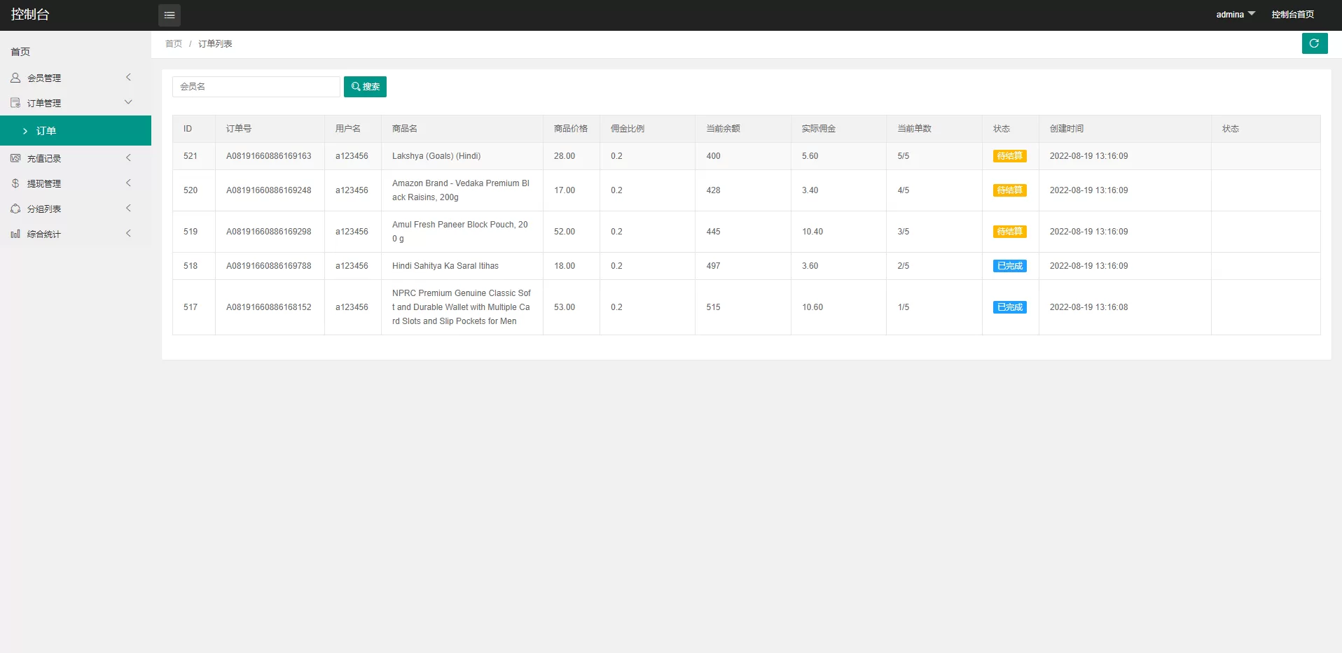Select the 订单 submenu item
Viewport: 1342px width, 653px height.
pos(46,131)
